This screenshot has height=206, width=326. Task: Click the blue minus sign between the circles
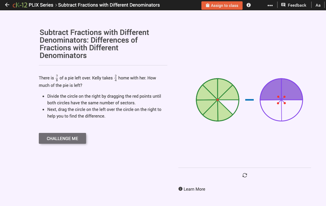point(250,100)
